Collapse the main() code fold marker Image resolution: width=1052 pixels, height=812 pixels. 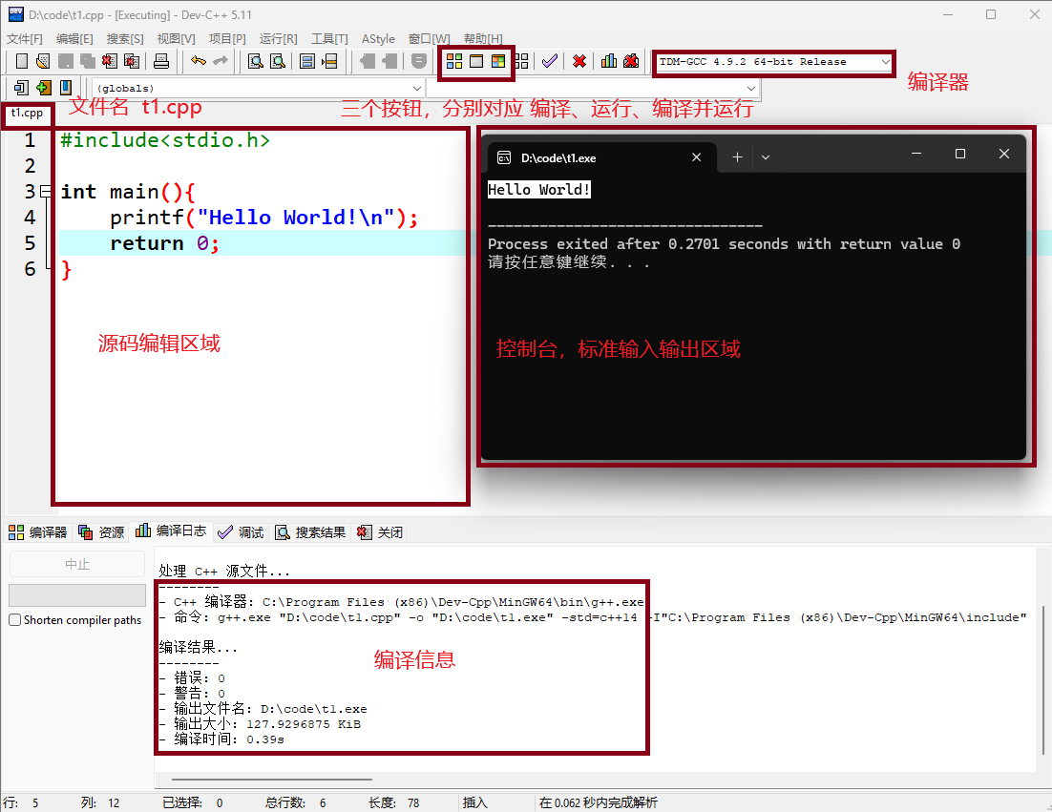(46, 192)
